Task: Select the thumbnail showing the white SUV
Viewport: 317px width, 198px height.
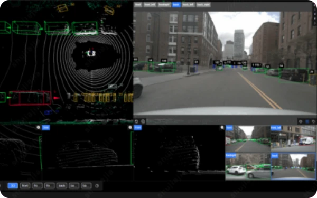Action: pos(248,166)
